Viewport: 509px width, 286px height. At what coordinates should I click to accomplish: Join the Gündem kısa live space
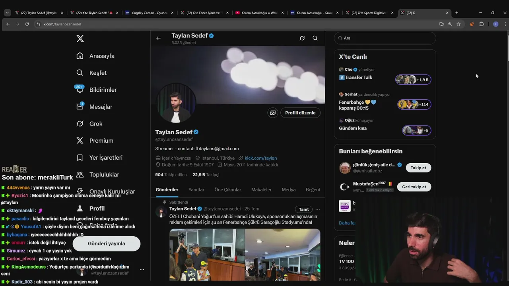coord(416,130)
